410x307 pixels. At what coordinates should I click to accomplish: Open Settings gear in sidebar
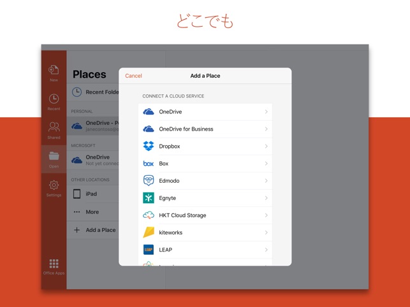pos(54,185)
